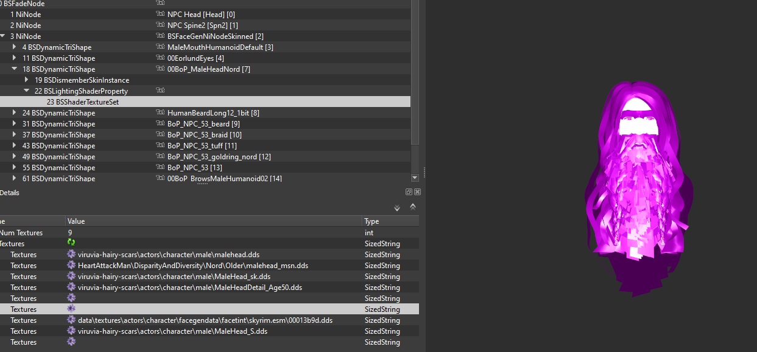Screen dimensions: 757x352
Task: Click Txt icon next to NPC Spine2 [Spn2]
Action: [x=160, y=24]
